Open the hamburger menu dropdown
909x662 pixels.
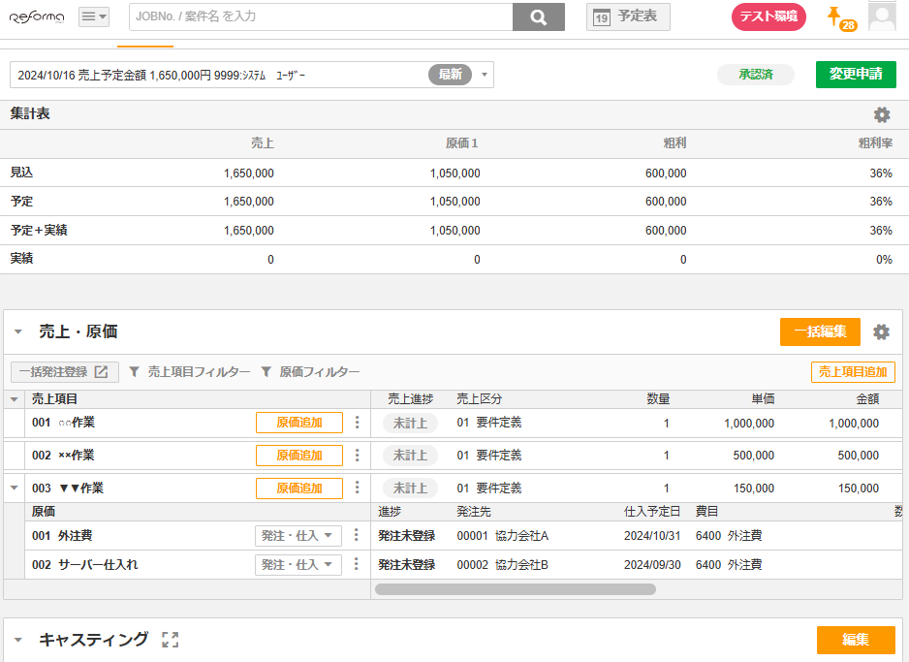(x=93, y=16)
